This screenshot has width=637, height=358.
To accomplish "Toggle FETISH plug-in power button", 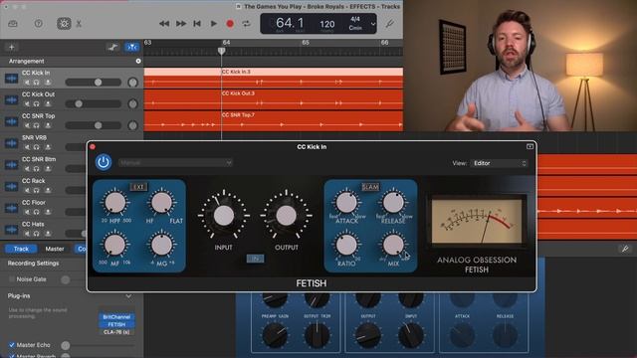I will point(104,162).
